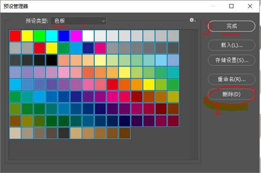This screenshot has height=173, width=261.
Task: Select the teal swatch ending the fourth row
Action: click(173, 72)
